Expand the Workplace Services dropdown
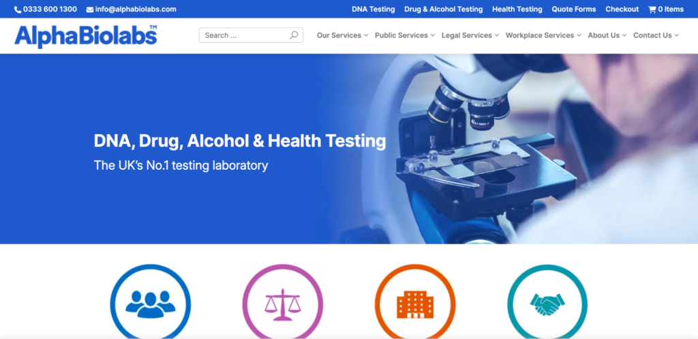The height and width of the screenshot is (339, 698). [x=543, y=35]
